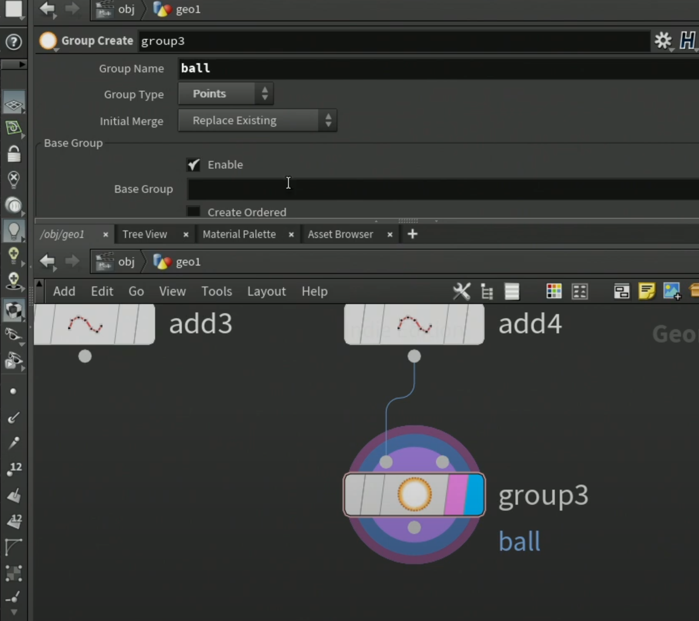Viewport: 699px width, 621px height.
Task: Expand the left toolbar arrow strip
Action: coord(13,64)
